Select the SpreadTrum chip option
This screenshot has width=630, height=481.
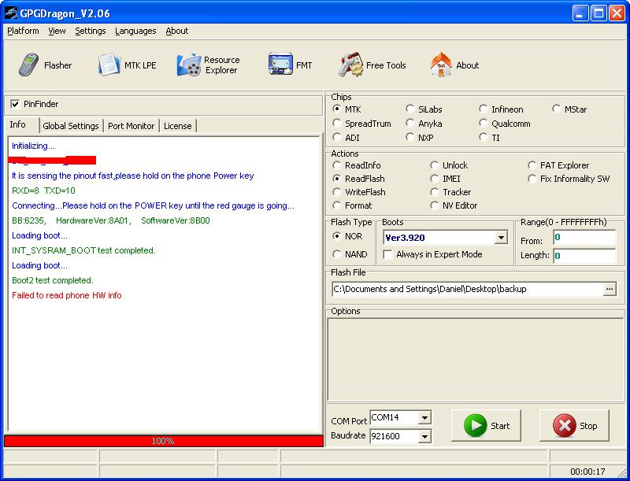pyautogui.click(x=337, y=124)
